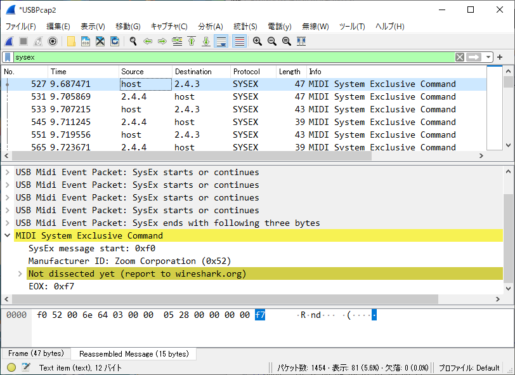Go to the first packet
Viewport: 515px width, 375px height.
(192, 41)
